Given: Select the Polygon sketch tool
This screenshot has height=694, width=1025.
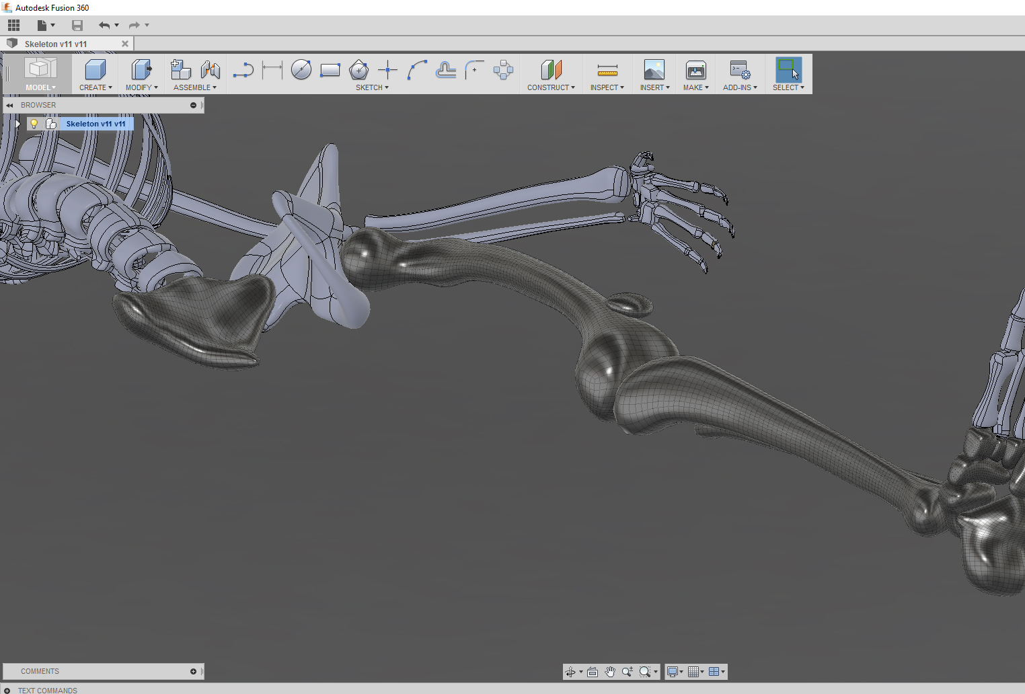Looking at the screenshot, I should point(359,69).
